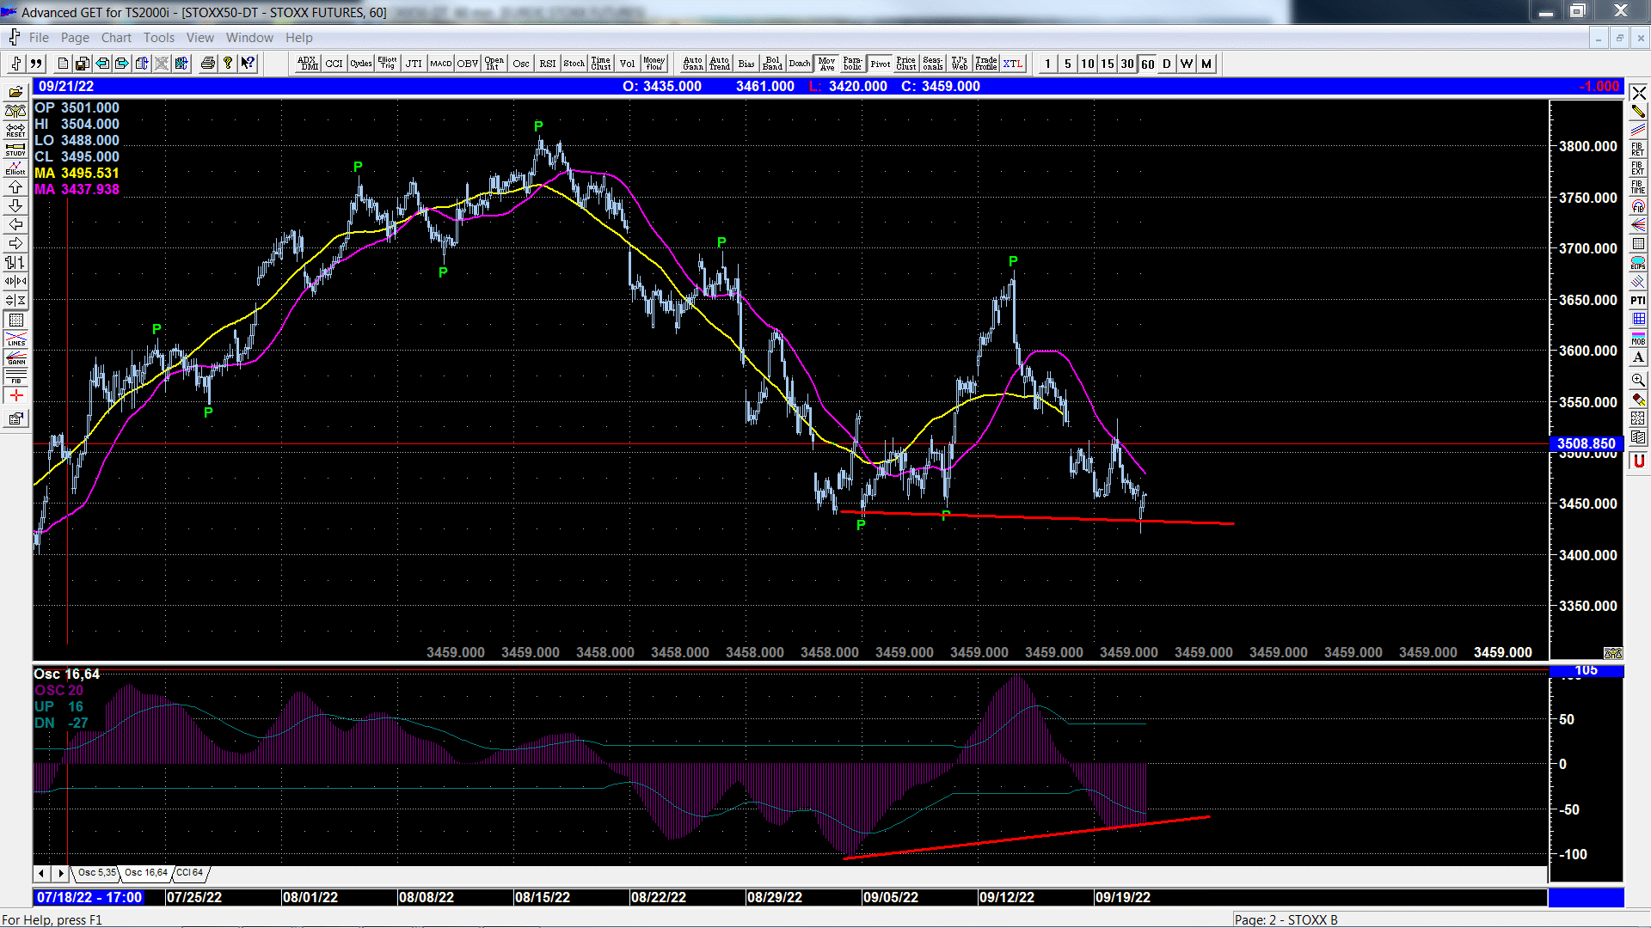
Task: Click the Auto Gann button
Action: coord(692,64)
